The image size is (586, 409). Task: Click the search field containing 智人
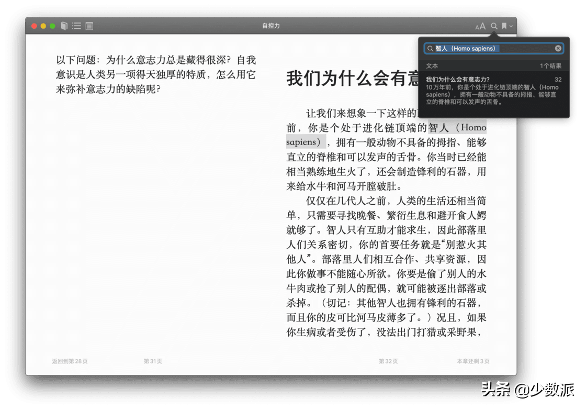tap(494, 48)
